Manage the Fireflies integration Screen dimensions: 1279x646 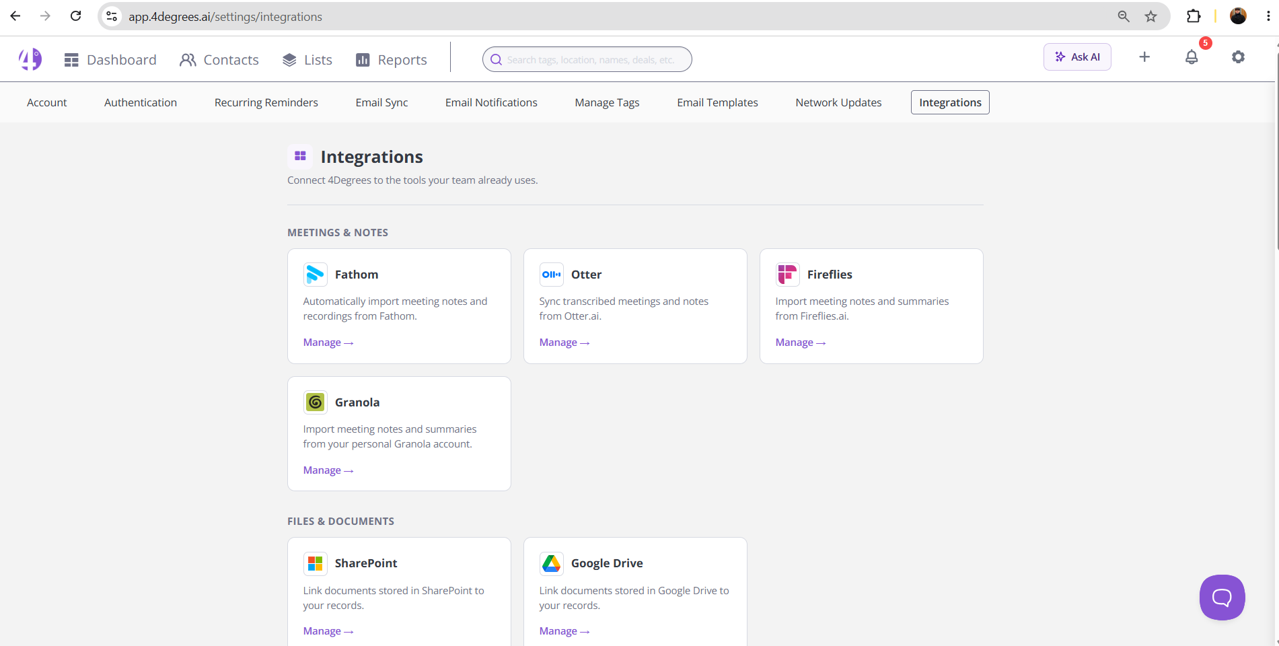(801, 343)
